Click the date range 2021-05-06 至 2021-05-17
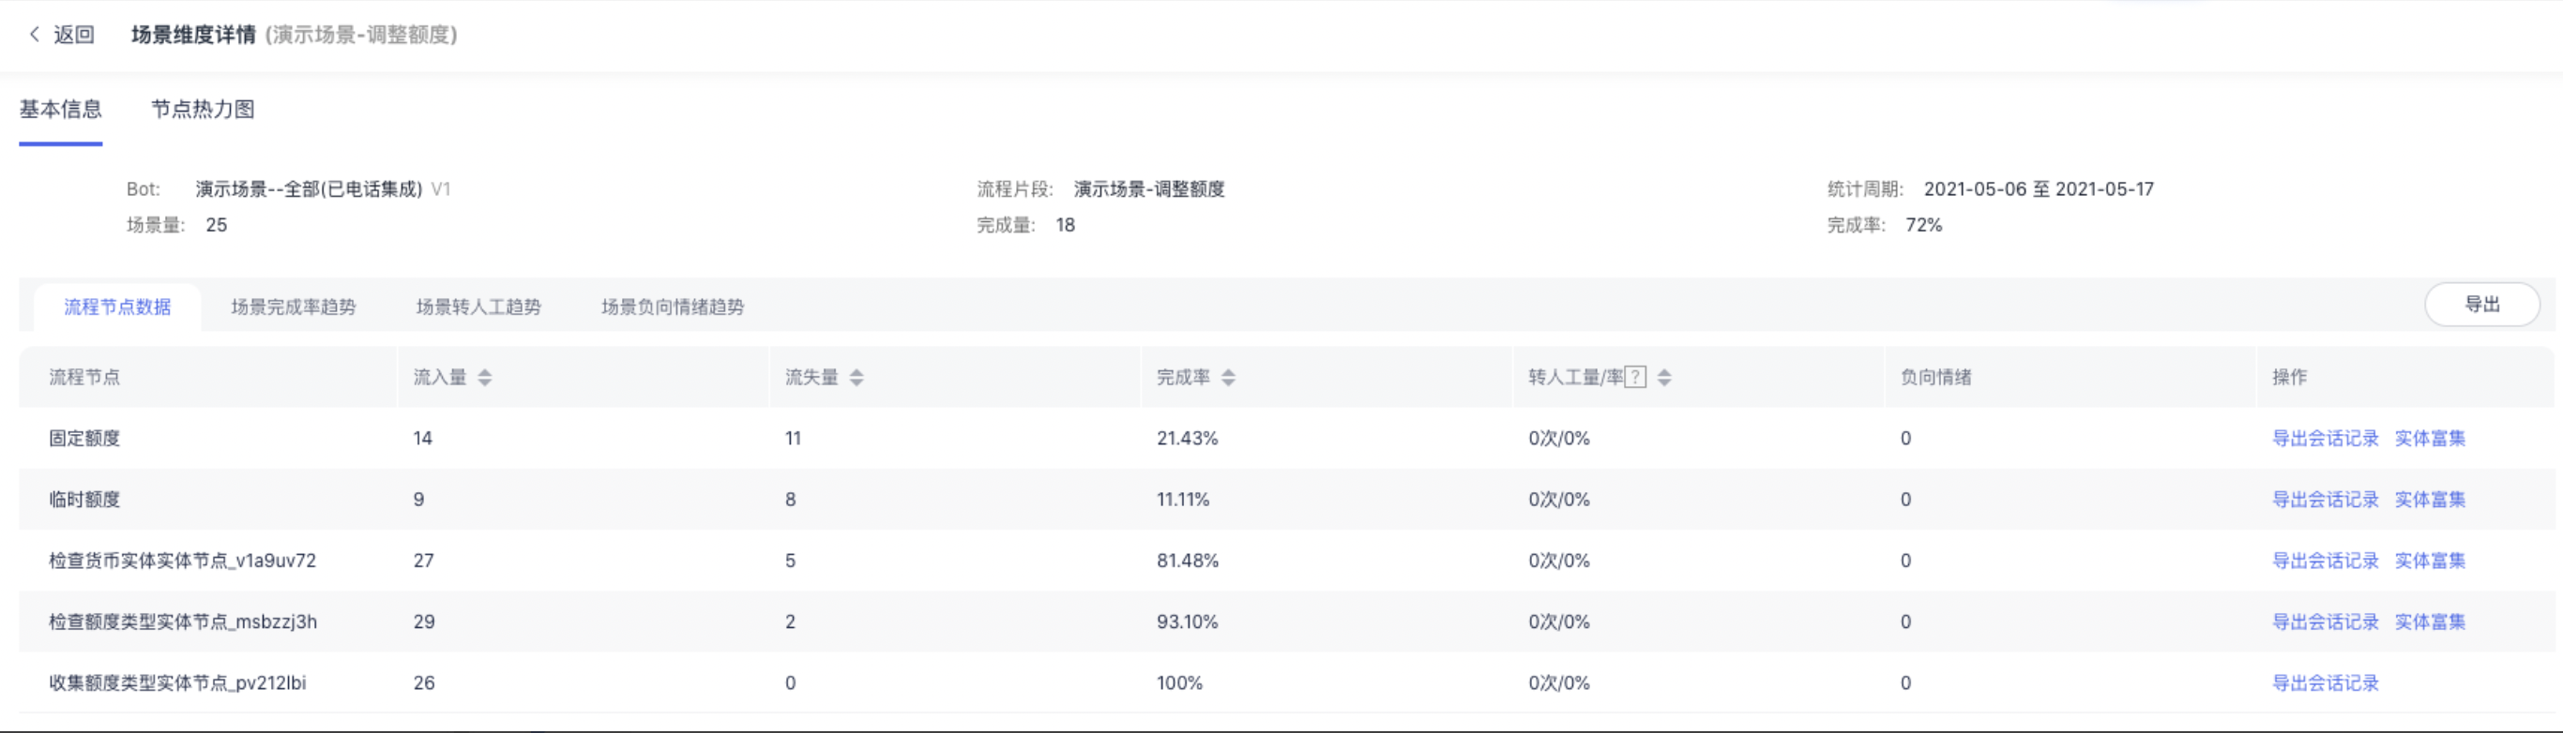The width and height of the screenshot is (2563, 733). [x=2039, y=189]
